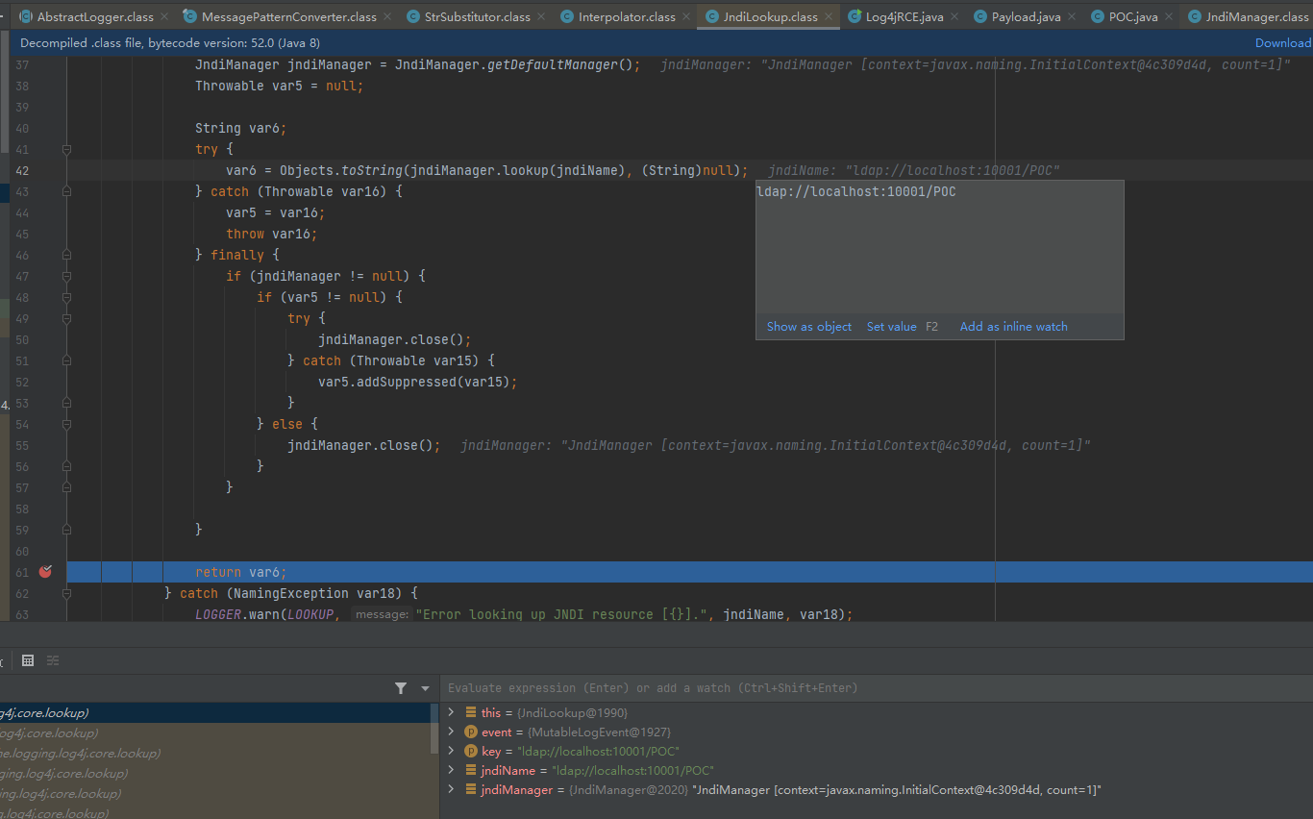
Task: Focus the Evaluate expression input field
Action: point(877,688)
